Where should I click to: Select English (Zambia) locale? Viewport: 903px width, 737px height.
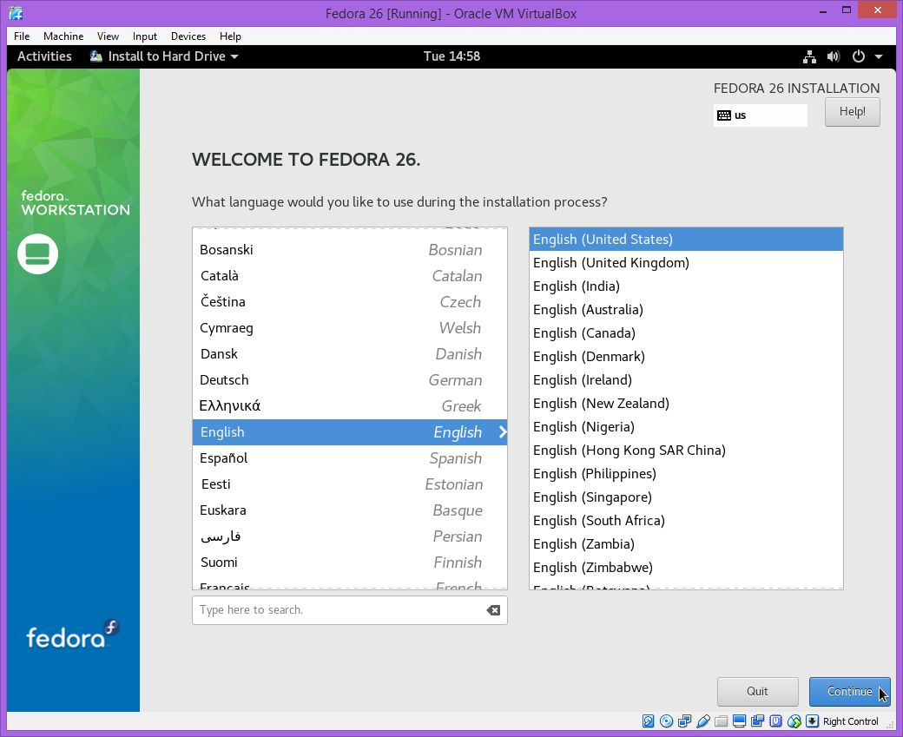point(686,544)
